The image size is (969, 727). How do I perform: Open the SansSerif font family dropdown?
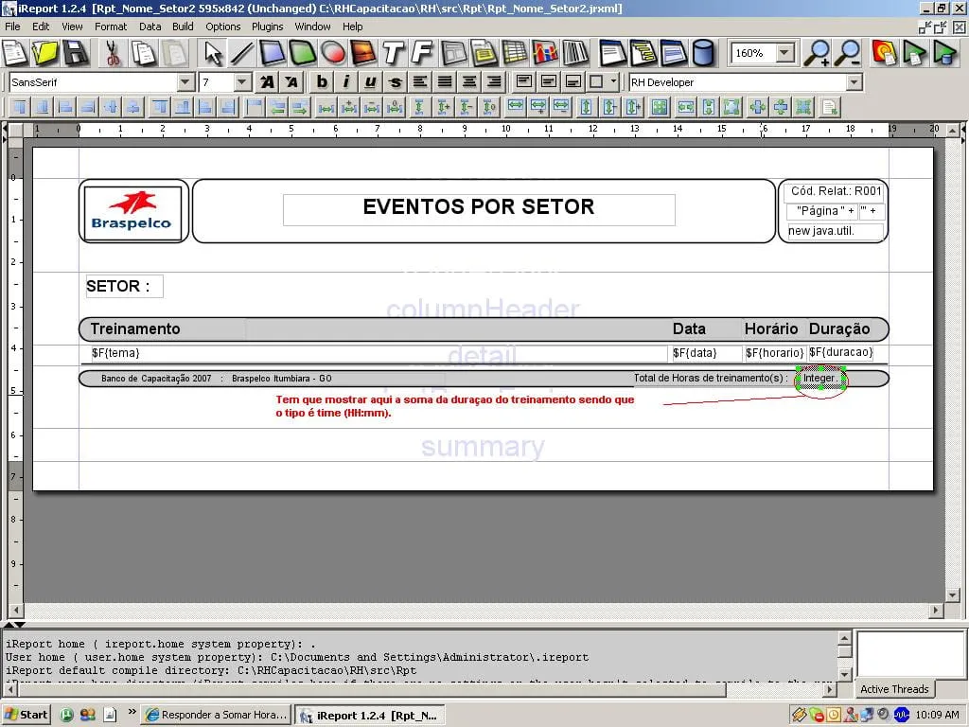click(185, 81)
